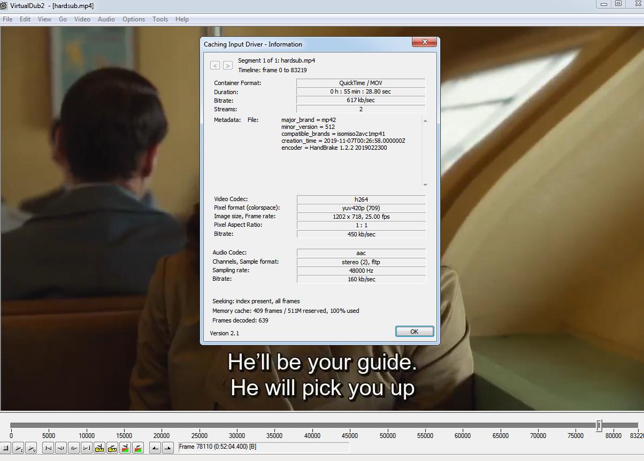The width and height of the screenshot is (644, 461).
Task: Close the Caching Input Driver dialog
Action: [425, 42]
